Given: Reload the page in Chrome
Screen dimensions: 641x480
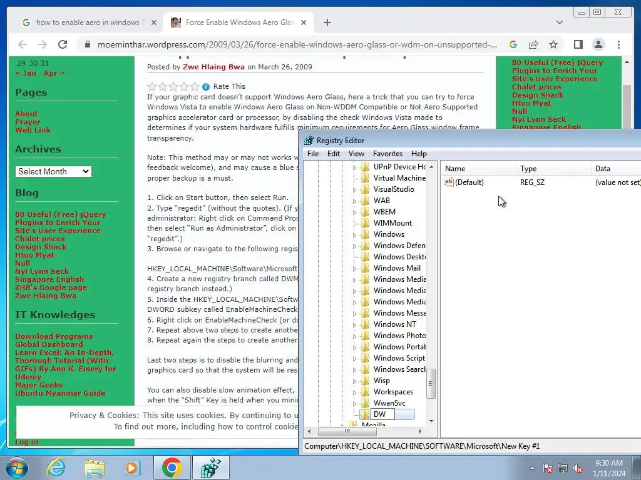Looking at the screenshot, I should tap(63, 44).
